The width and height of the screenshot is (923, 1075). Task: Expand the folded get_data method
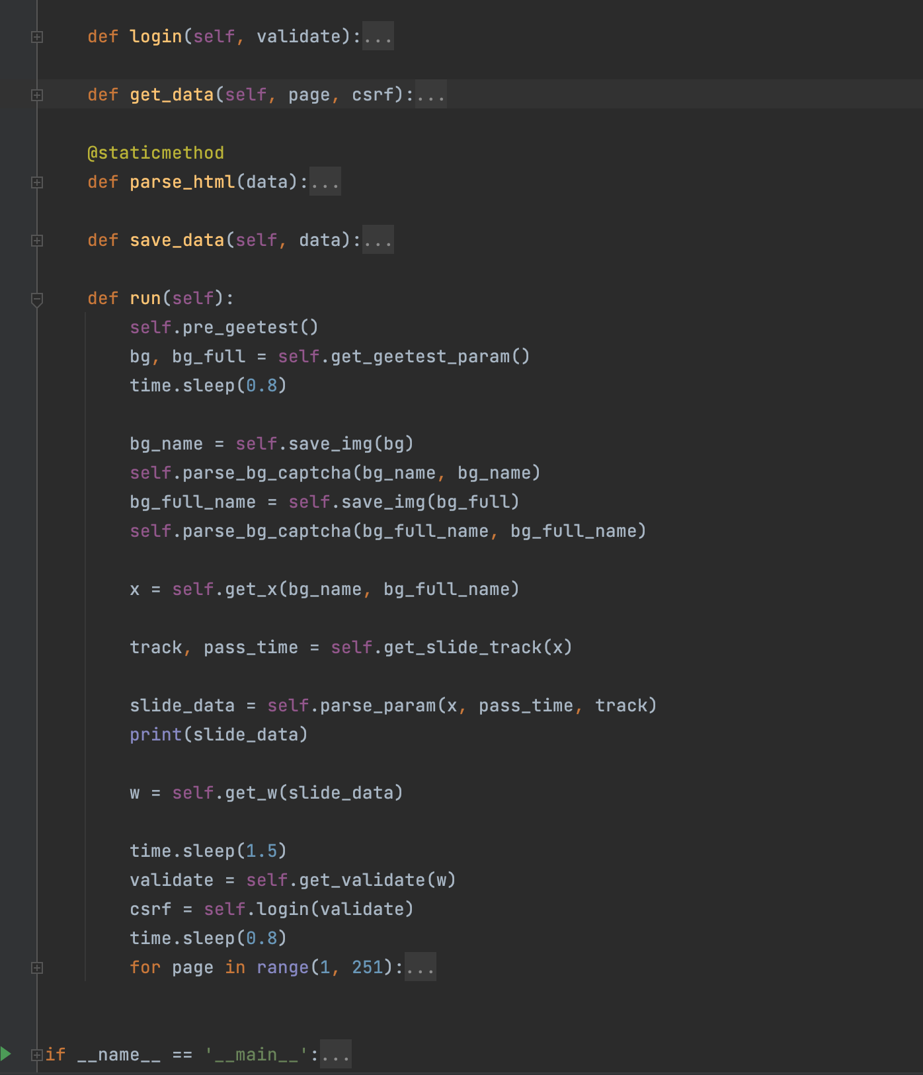(x=37, y=95)
